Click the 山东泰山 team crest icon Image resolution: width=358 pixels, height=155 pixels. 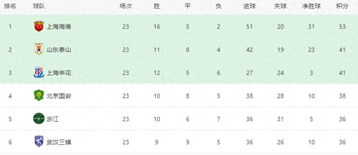(39, 49)
